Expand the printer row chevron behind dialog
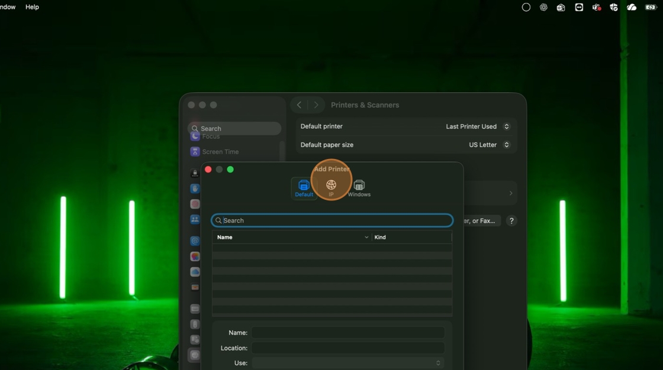Screen dimensions: 663x370 pos(511,193)
